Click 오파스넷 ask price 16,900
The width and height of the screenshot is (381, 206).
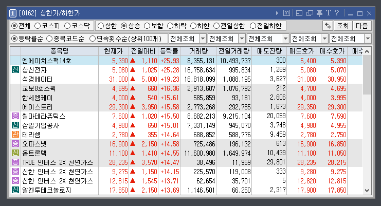tap(306, 144)
